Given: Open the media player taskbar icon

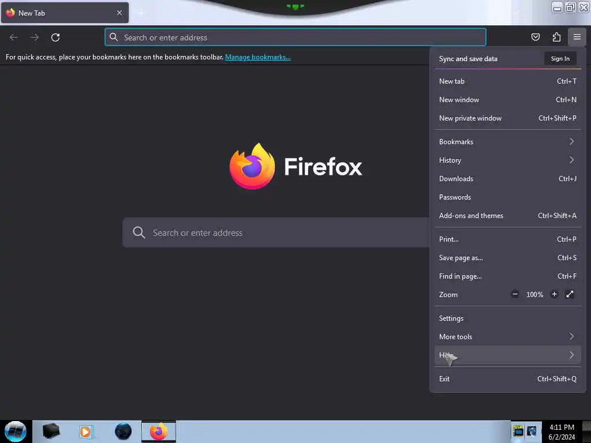Looking at the screenshot, I should 85,431.
